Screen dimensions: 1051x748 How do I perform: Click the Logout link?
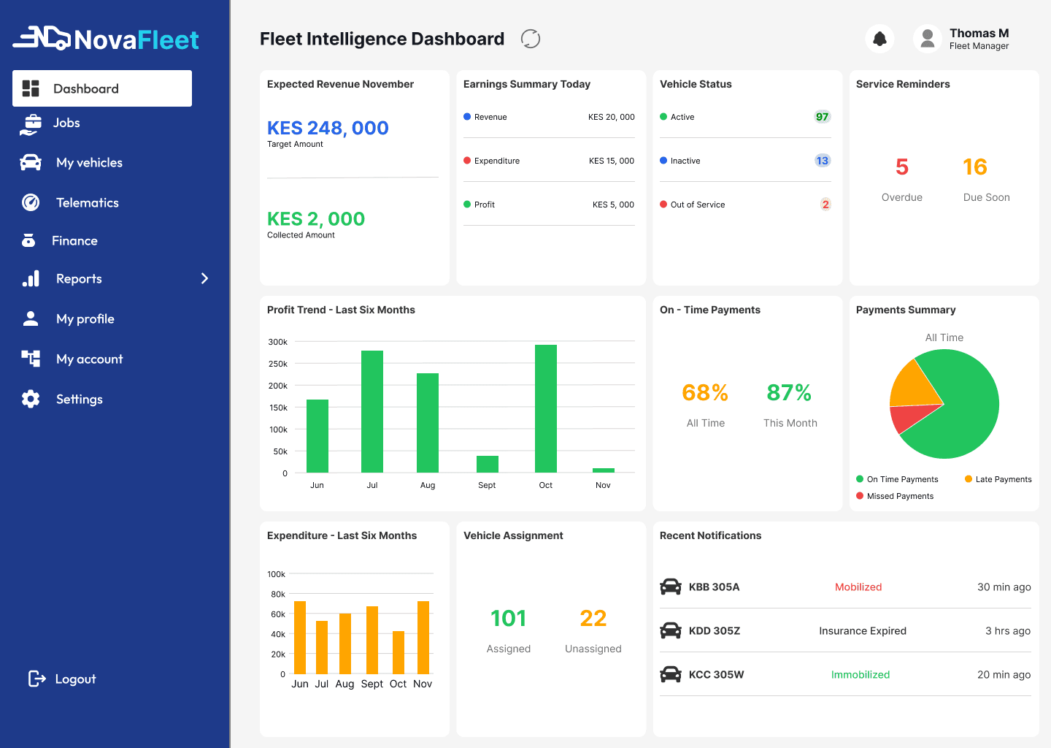76,679
